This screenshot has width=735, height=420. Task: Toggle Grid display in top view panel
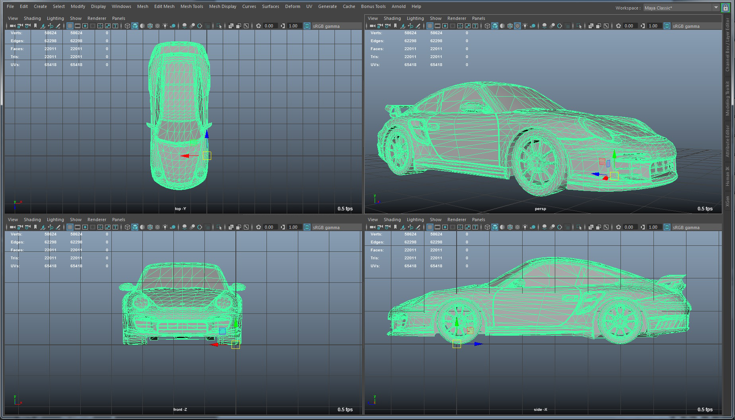[x=70, y=26]
